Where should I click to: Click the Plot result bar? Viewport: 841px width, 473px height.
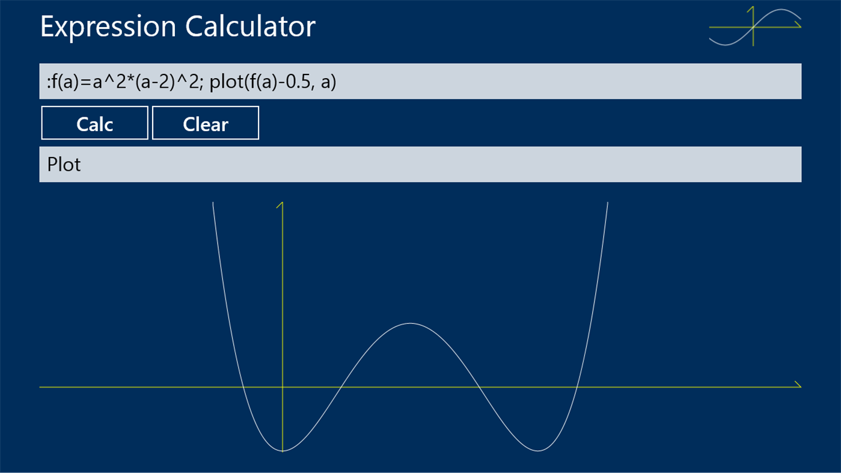click(421, 163)
